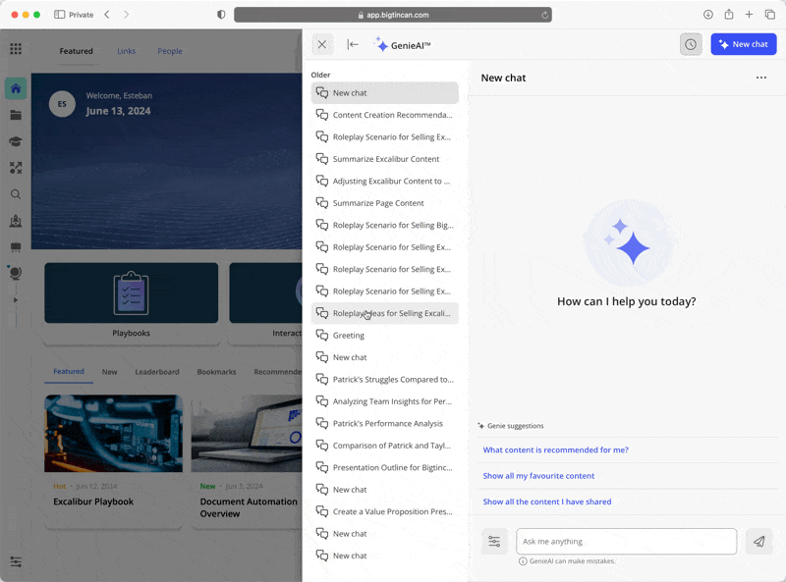Close the GenieAI panel with X button
Image resolution: width=786 pixels, height=582 pixels.
322,44
